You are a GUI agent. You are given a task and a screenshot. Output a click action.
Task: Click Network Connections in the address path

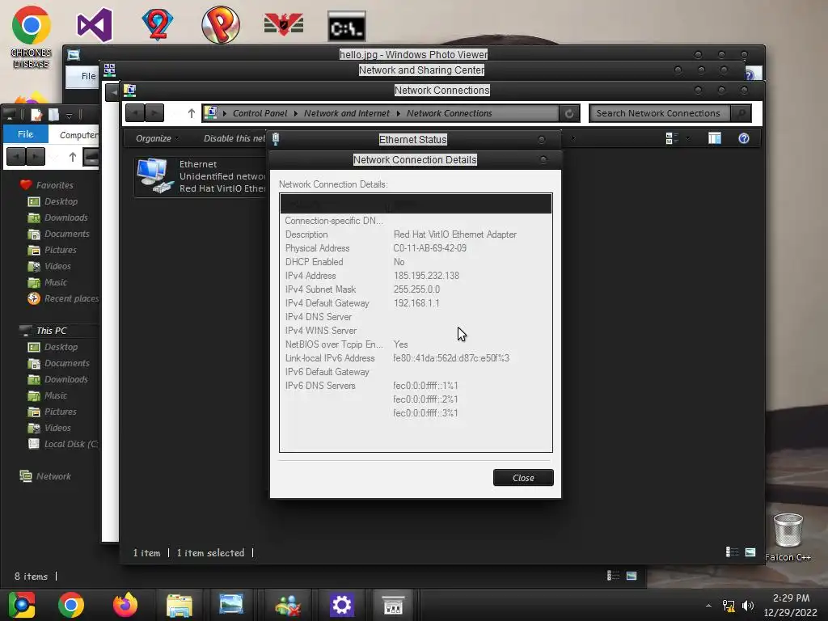[x=449, y=113]
